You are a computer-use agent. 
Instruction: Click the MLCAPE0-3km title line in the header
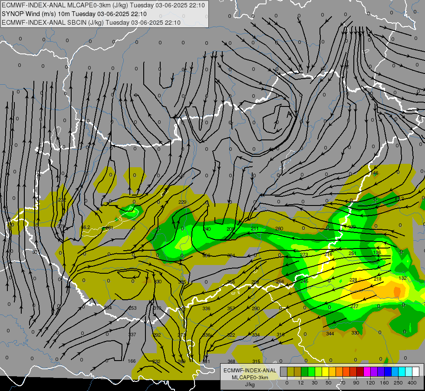(x=103, y=5)
